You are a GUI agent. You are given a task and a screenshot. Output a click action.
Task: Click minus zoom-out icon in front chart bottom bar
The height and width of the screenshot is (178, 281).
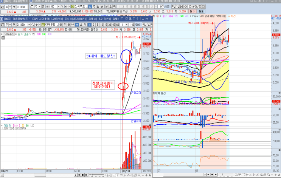click(x=143, y=175)
